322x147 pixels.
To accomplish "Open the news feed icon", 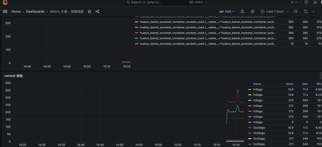I will point(315,2).
